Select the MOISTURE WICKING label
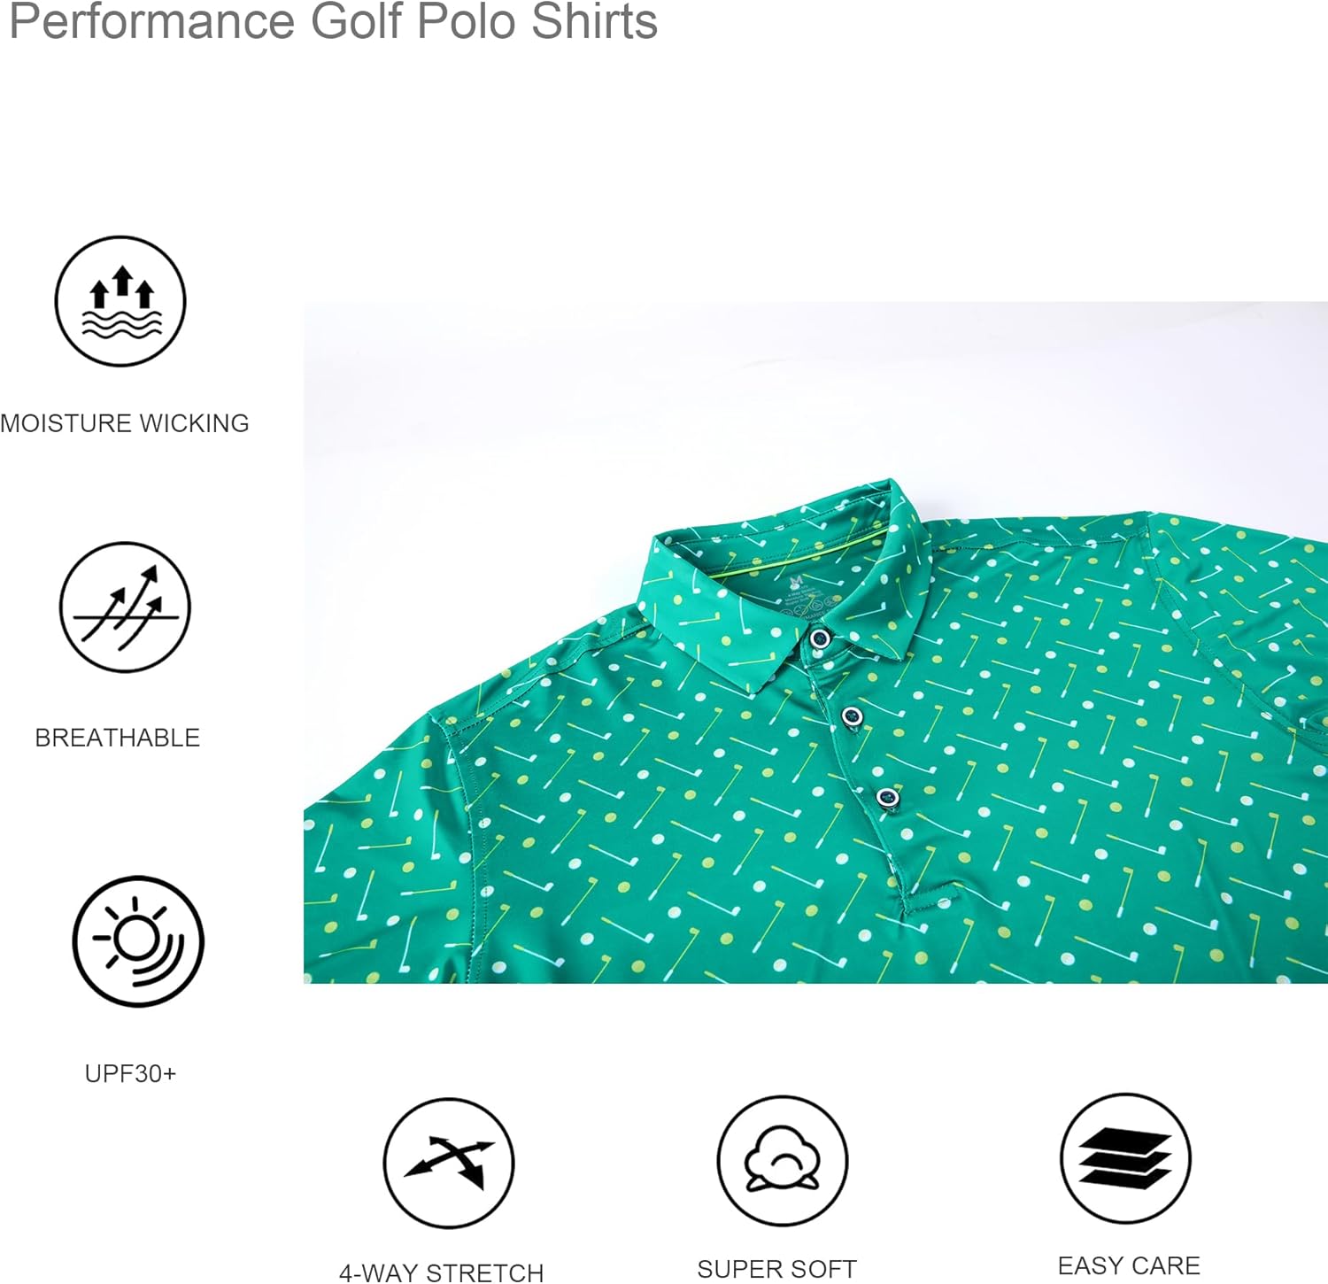1328x1284 pixels. pyautogui.click(x=125, y=423)
